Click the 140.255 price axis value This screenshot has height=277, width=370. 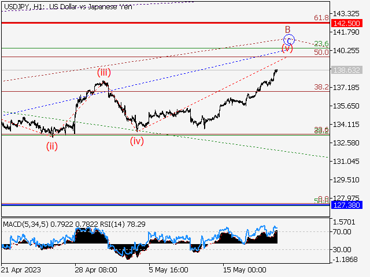click(346, 50)
